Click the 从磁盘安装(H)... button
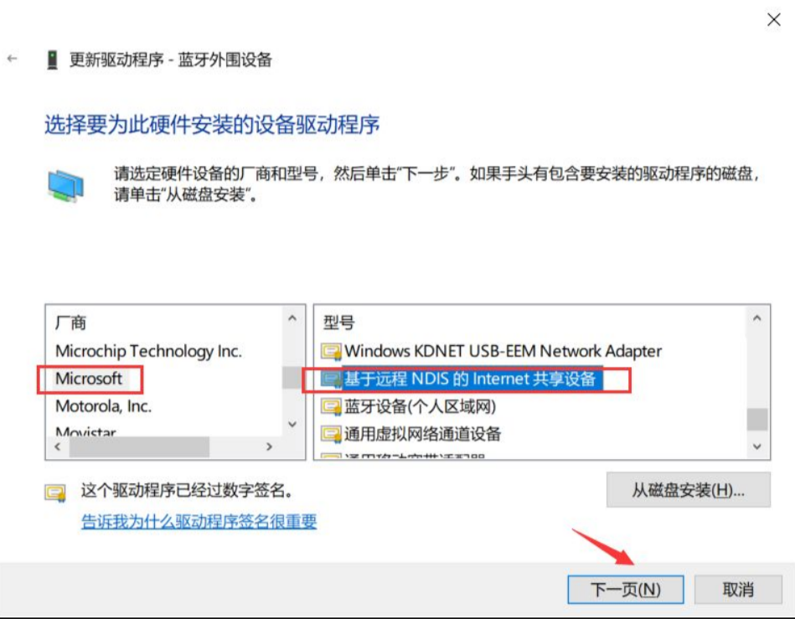The image size is (795, 619). 688,490
